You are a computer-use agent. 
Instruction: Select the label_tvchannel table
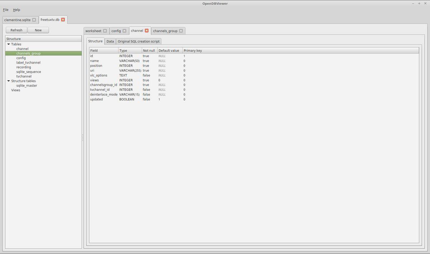coord(28,63)
